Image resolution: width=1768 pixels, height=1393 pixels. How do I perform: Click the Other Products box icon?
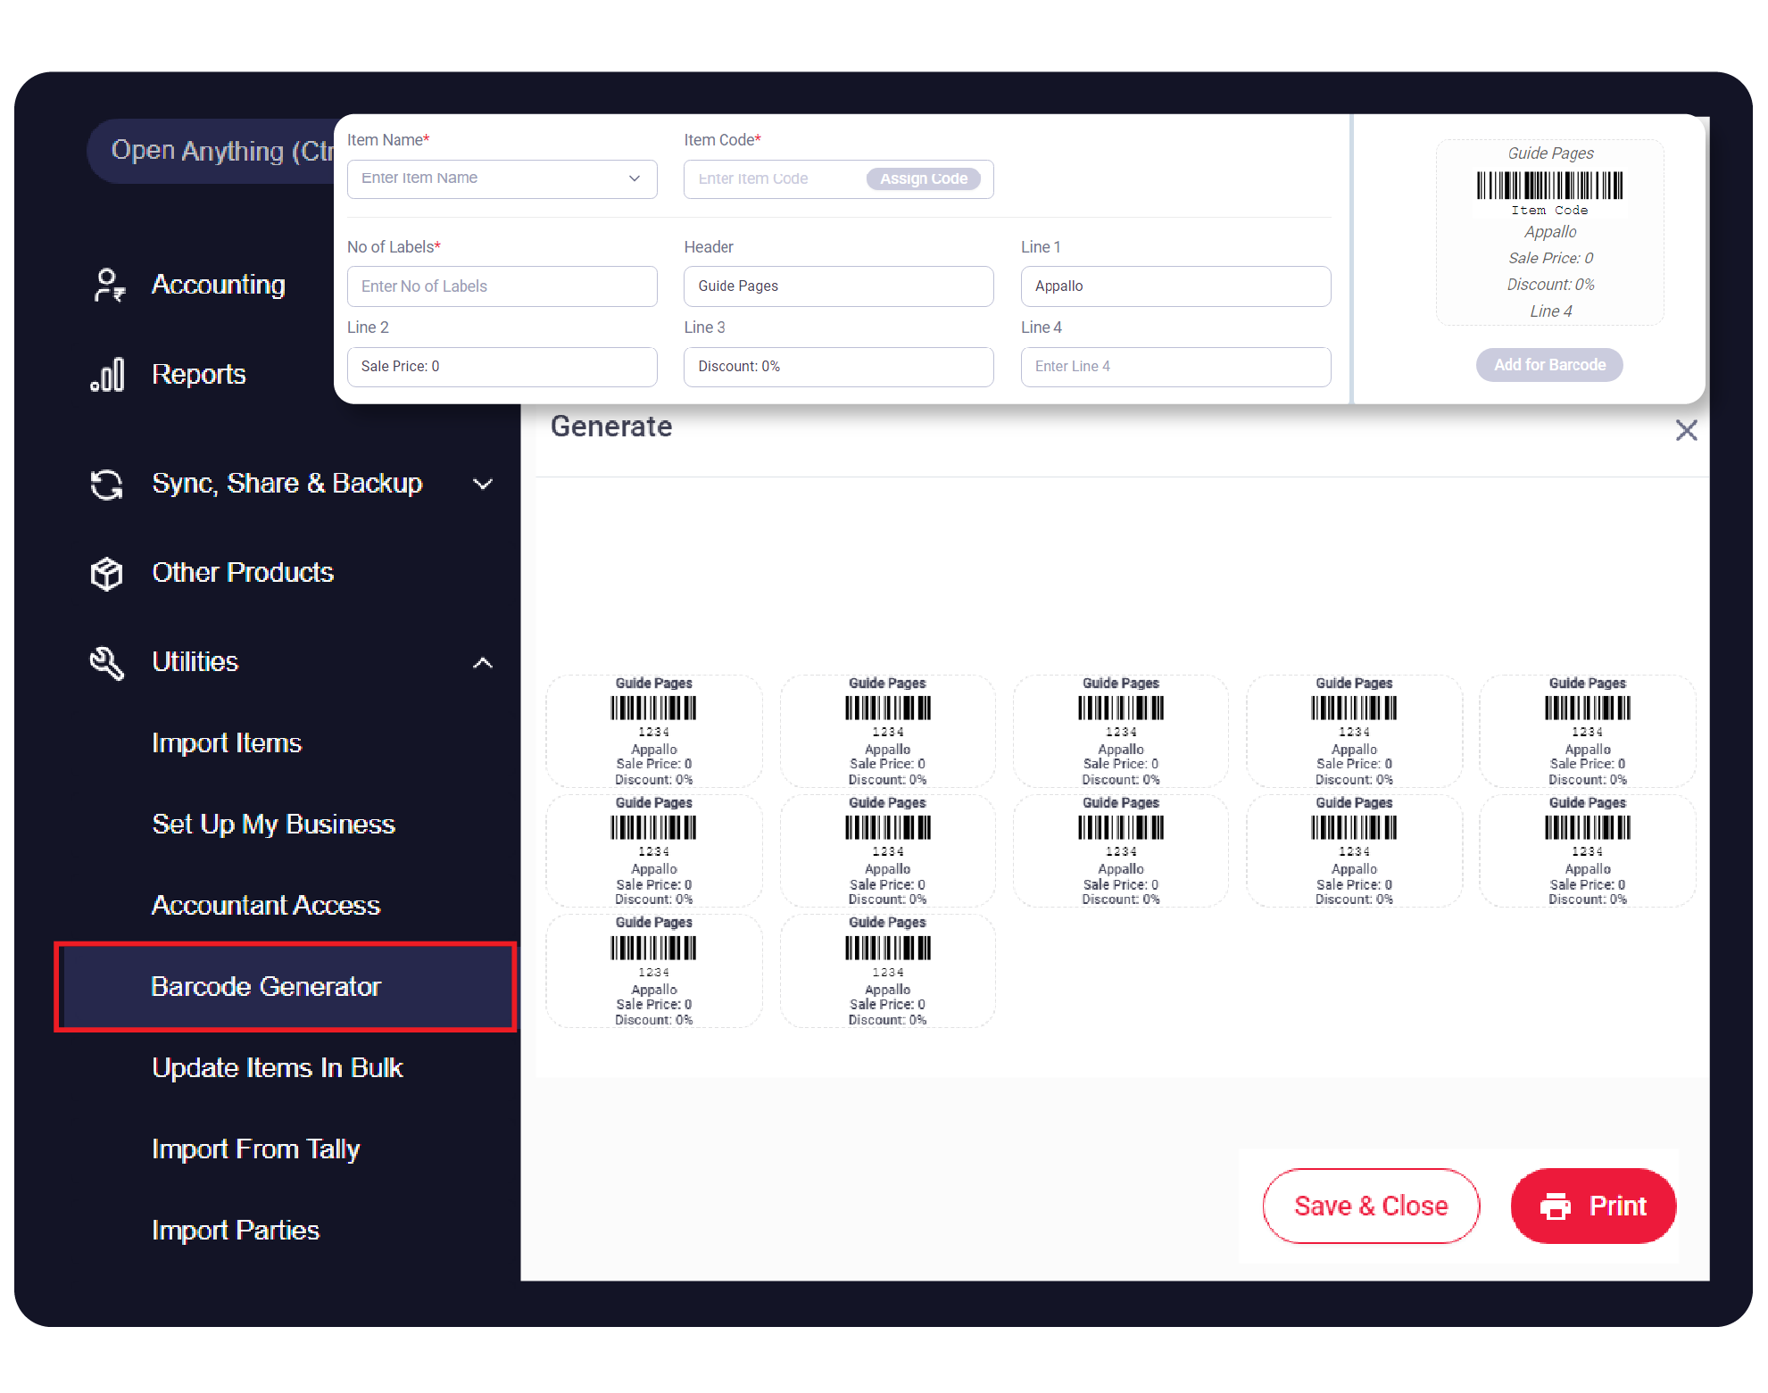click(x=107, y=574)
